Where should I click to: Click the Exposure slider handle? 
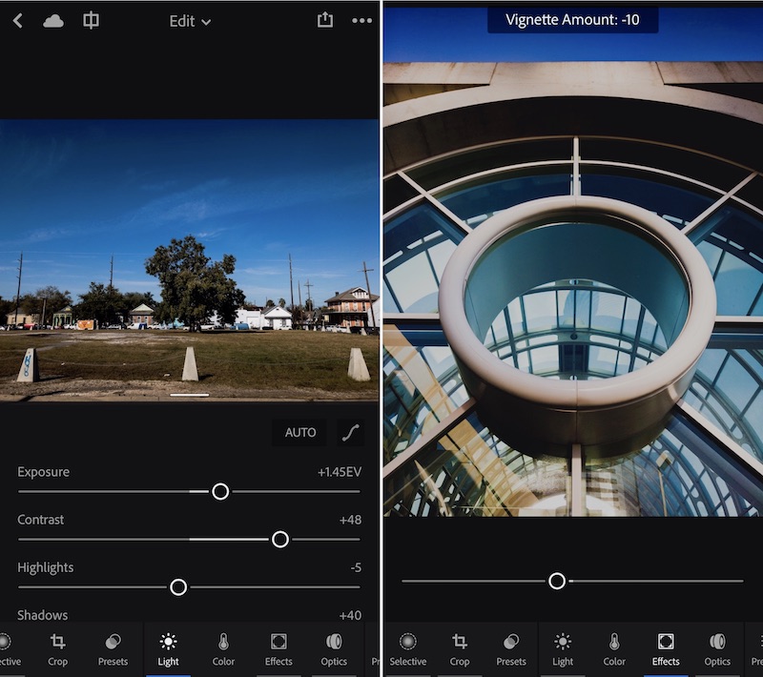click(220, 491)
